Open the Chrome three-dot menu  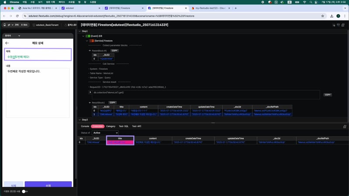coord(344,16)
